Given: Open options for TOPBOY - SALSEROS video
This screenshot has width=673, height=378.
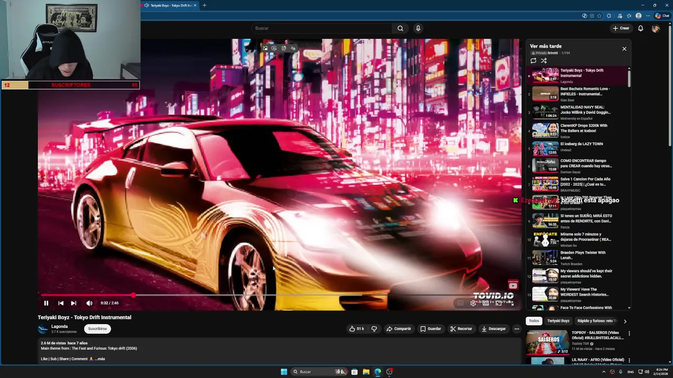Looking at the screenshot, I should [629, 333].
